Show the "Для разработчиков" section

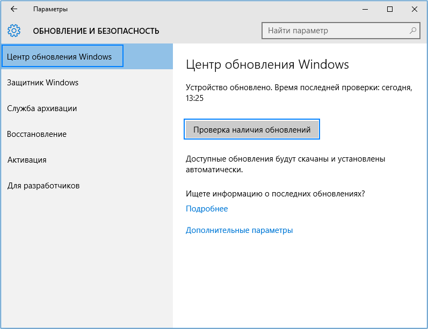coord(43,185)
